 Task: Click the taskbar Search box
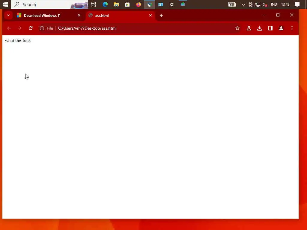(x=49, y=4)
